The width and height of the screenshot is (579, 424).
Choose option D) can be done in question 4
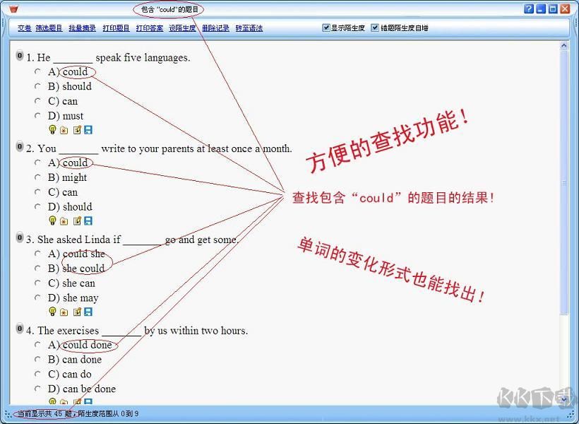(39, 389)
